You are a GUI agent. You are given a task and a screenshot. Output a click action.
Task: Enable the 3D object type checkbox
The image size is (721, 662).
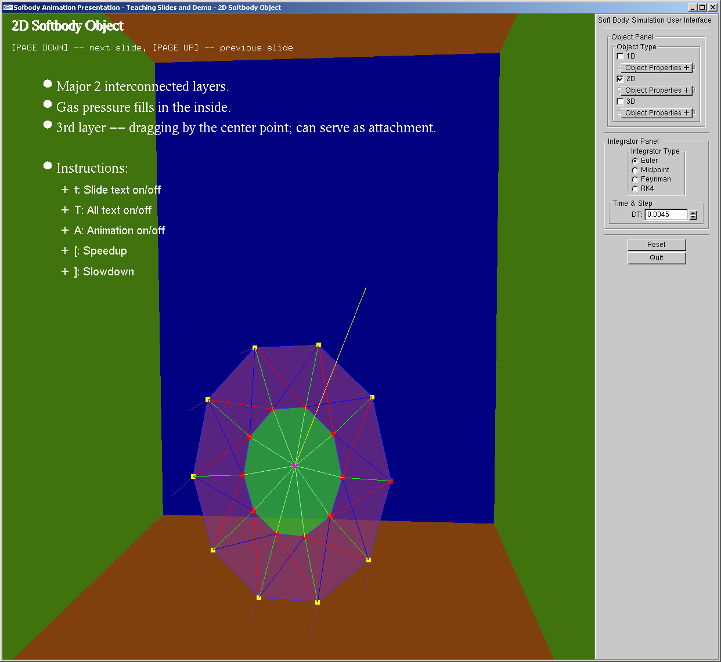coord(620,101)
